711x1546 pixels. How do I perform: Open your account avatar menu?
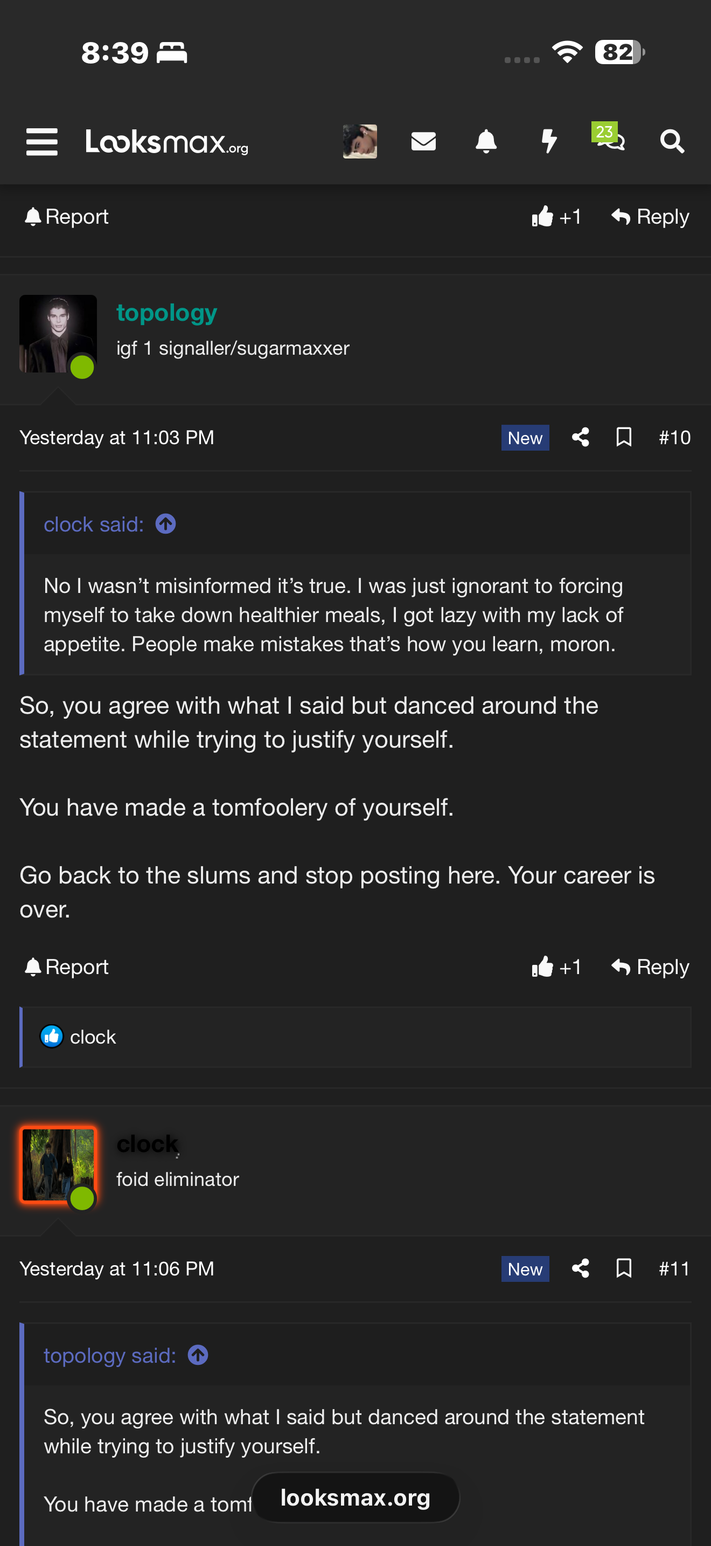point(360,142)
